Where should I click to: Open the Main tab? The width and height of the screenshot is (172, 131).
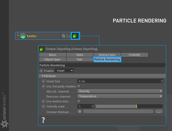tap(80, 55)
